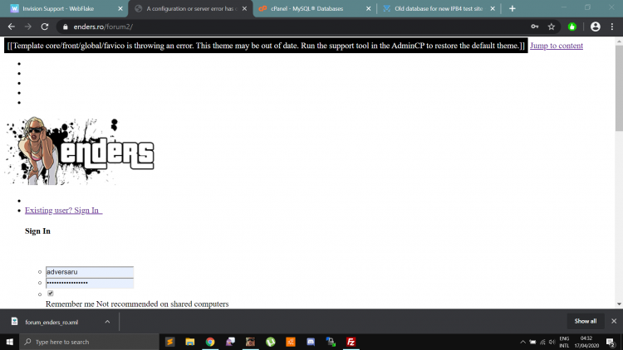Click the enders.ro/forum2/ address bar
This screenshot has width=623, height=350.
(294, 27)
